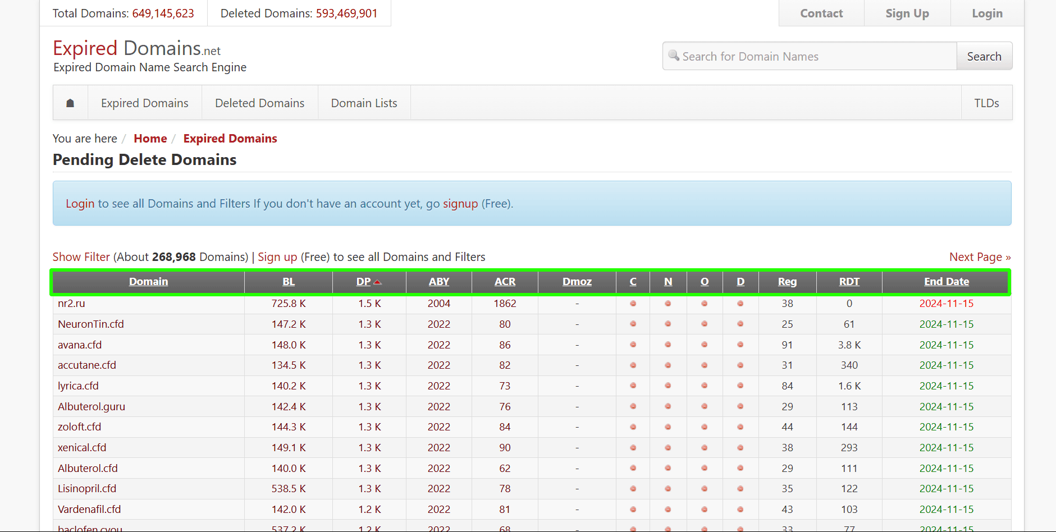Open the Deleted Domains tab
1056x532 pixels.
259,103
